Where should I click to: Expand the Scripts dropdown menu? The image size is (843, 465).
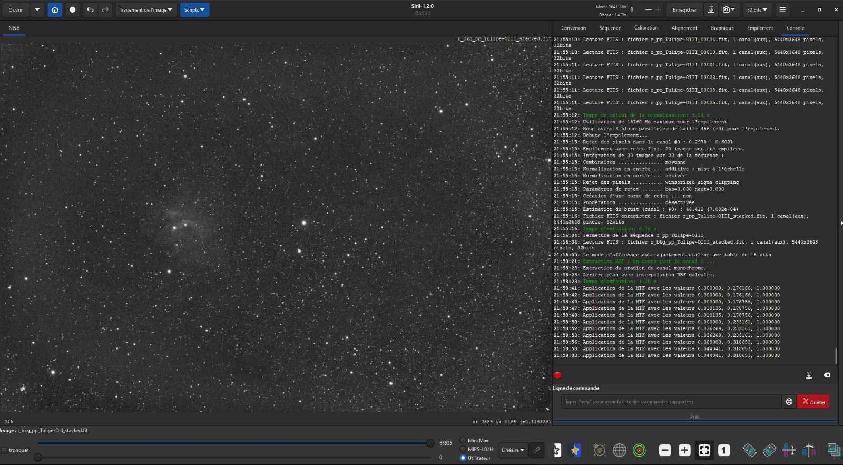tap(194, 9)
